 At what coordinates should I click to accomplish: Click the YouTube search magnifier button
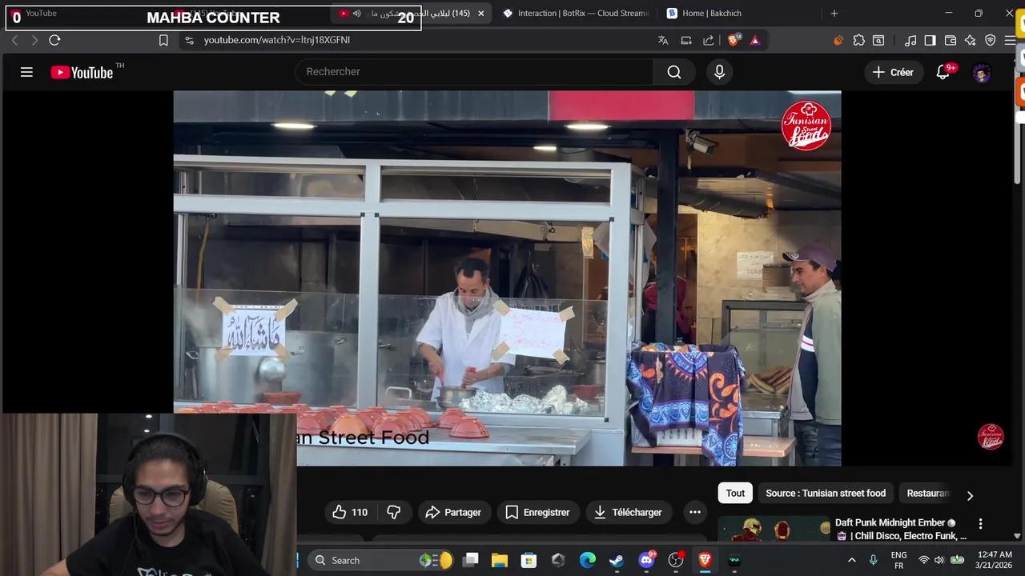pyautogui.click(x=674, y=72)
